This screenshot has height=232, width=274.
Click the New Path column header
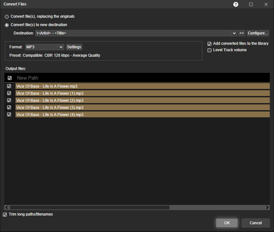point(27,78)
